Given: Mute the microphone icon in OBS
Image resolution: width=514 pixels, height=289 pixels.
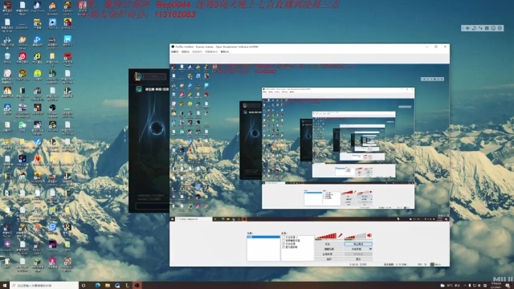Looking at the screenshot, I should click(341, 235).
